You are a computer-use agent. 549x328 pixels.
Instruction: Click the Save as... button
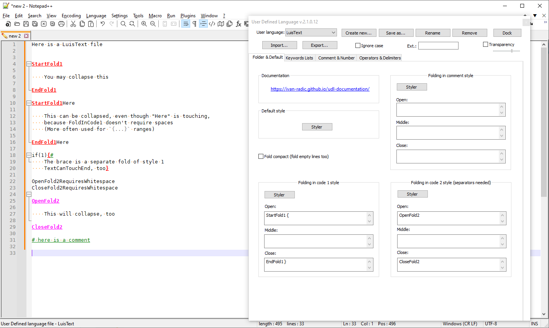[x=396, y=33]
